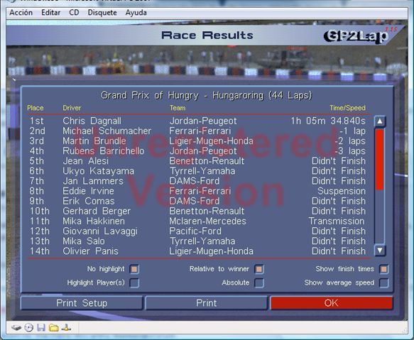Click the Print button
Screen dimensions: 414x340
pos(207,303)
